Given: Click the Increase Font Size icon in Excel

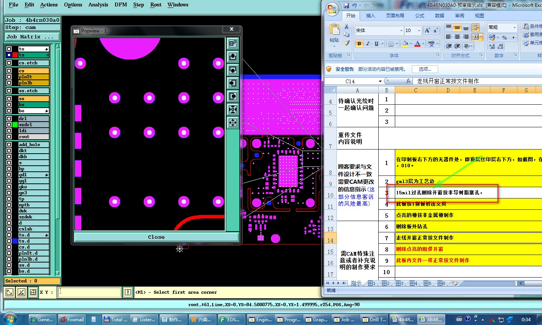Looking at the screenshot, I should click(x=427, y=31).
